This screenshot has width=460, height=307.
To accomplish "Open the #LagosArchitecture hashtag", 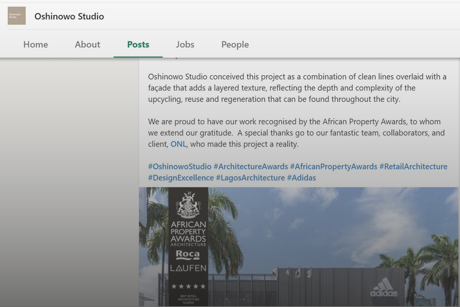I will pos(251,178).
